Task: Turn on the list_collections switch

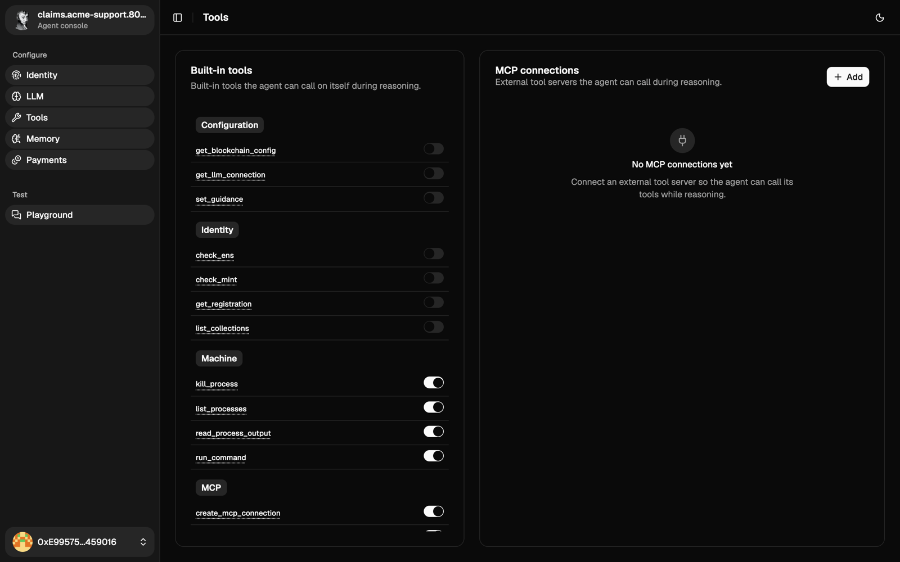Action: (x=434, y=327)
